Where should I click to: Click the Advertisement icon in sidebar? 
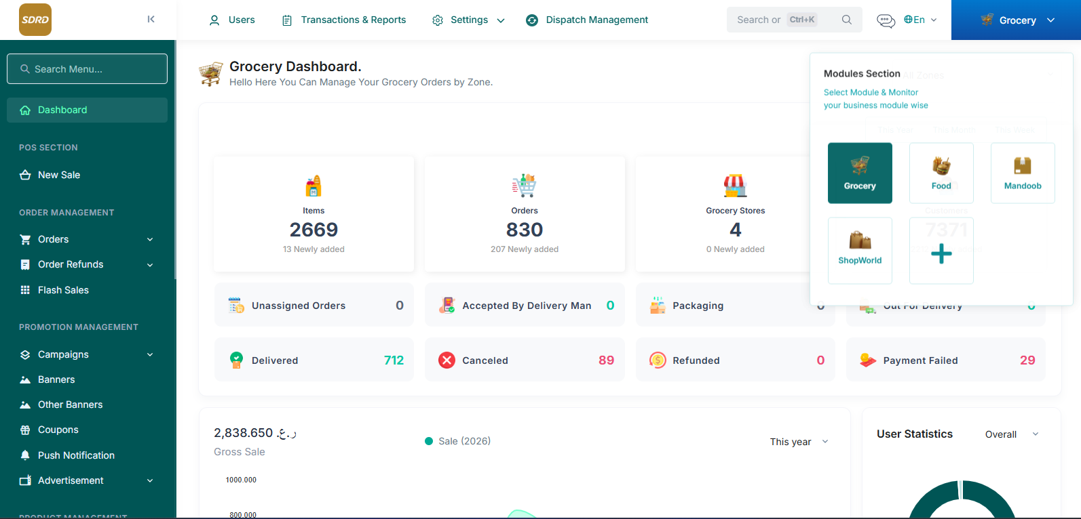pyautogui.click(x=25, y=480)
